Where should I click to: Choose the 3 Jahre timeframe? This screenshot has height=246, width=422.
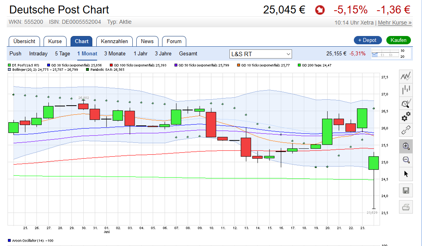(x=163, y=53)
